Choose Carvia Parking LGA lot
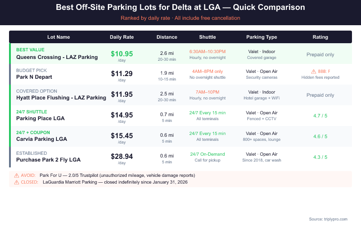Screen dimensions: 361x225 coord(42,139)
